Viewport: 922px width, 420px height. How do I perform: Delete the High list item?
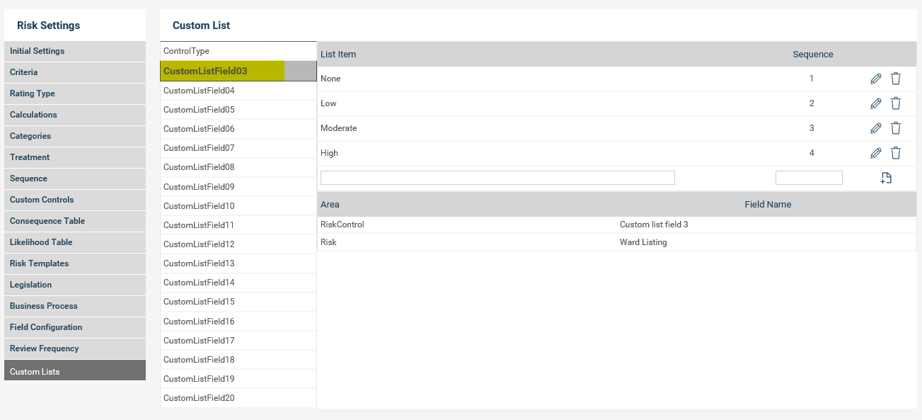895,153
